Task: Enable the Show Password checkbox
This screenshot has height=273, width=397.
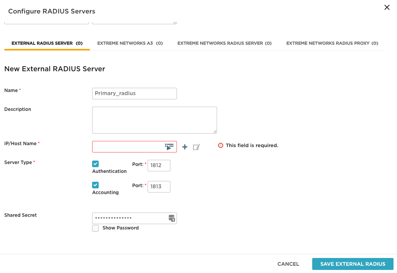Action: pyautogui.click(x=96, y=228)
